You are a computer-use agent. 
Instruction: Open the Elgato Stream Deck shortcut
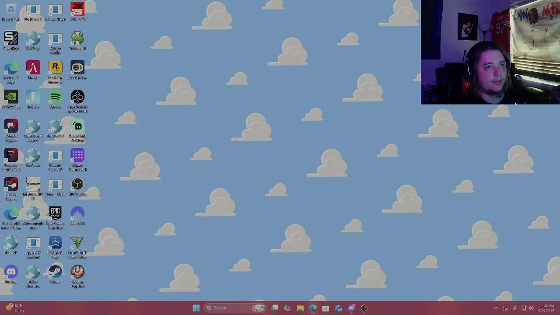77,160
